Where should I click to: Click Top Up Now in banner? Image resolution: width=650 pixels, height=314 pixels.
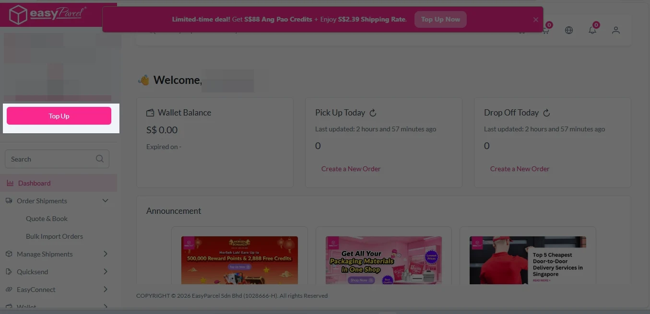440,20
